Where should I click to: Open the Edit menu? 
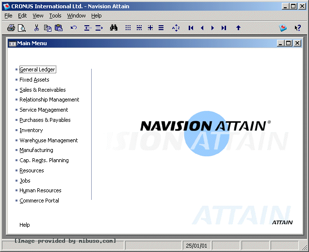click(x=22, y=16)
